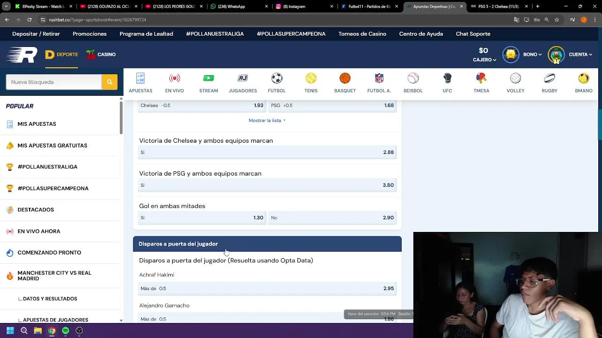The width and height of the screenshot is (602, 338).
Task: Open the Chrome tab search dropdown
Action: tap(6, 7)
